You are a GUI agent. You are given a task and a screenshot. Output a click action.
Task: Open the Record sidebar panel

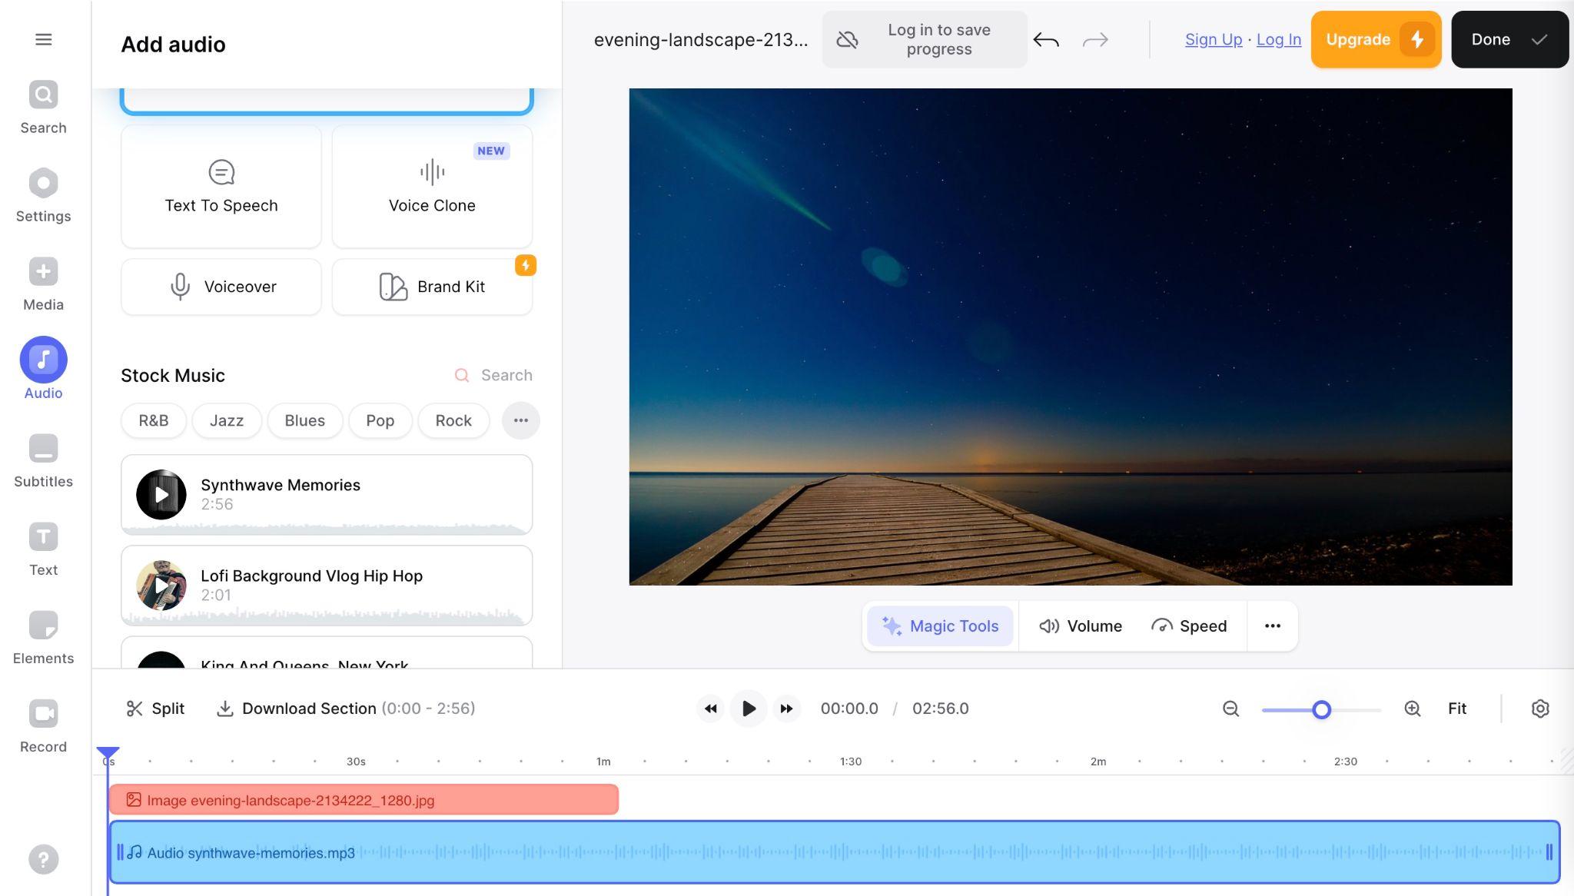44,726
